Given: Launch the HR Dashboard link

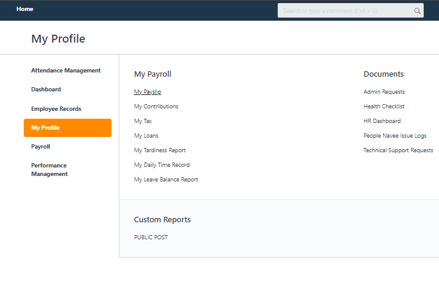Looking at the screenshot, I should tap(382, 121).
